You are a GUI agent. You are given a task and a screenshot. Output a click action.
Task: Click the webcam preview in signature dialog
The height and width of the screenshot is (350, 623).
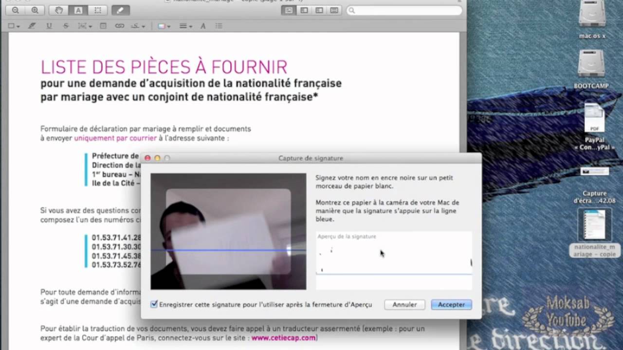tap(228, 231)
